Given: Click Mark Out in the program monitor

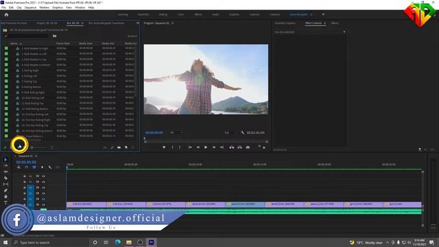Looking at the screenshot, I should (180, 147).
